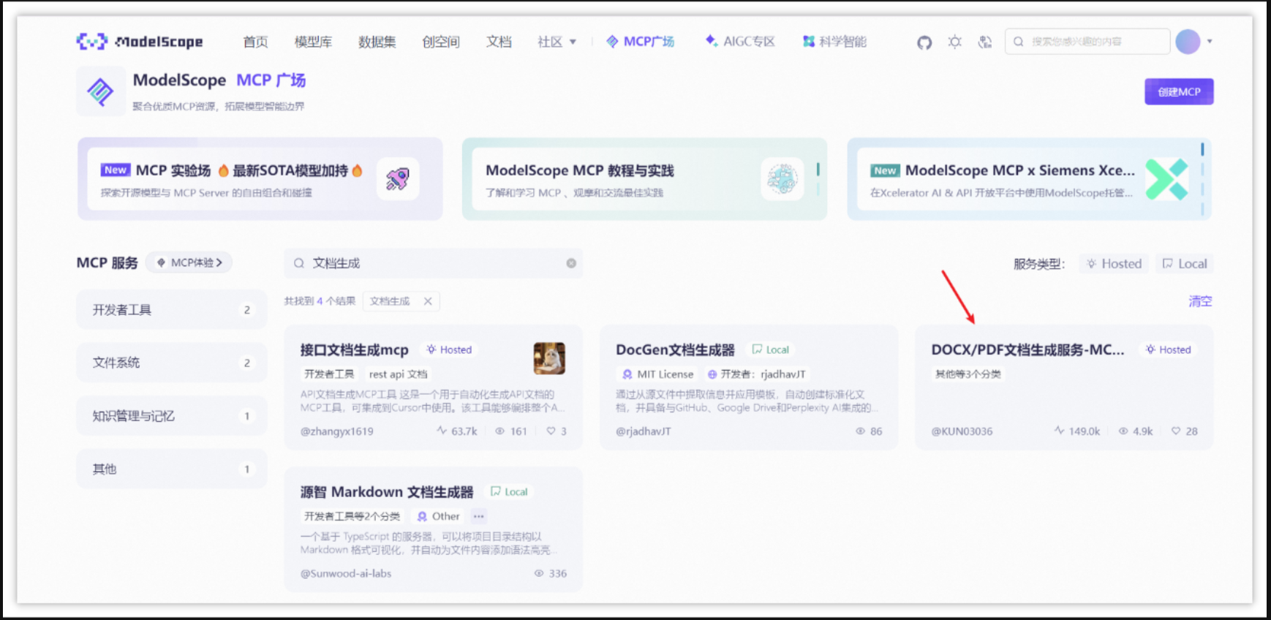This screenshot has width=1271, height=620.
Task: Select the 其他 category in sidebar
Action: pos(172,469)
